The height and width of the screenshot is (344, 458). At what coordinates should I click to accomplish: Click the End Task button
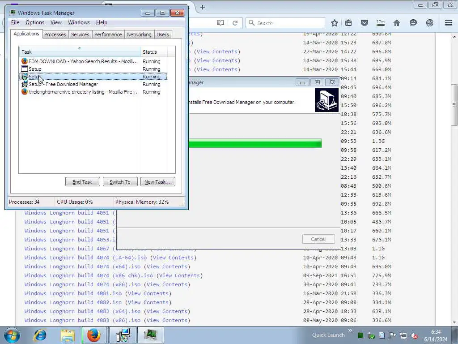tap(82, 182)
